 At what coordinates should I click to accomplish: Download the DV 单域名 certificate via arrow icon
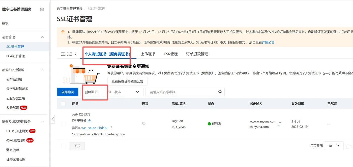(x=90, y=120)
